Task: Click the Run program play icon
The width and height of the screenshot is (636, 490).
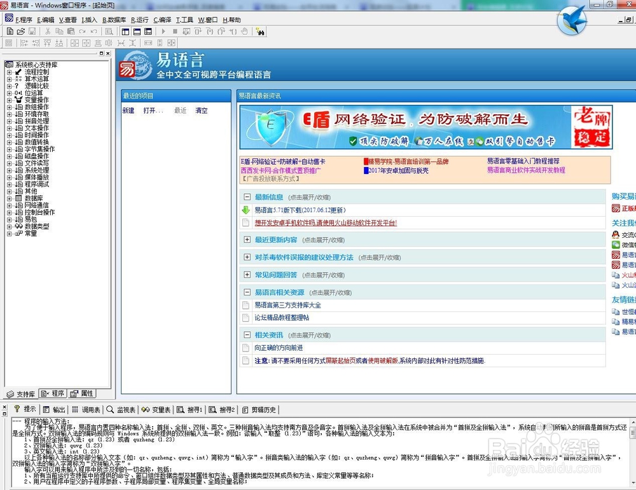Action: (x=163, y=31)
